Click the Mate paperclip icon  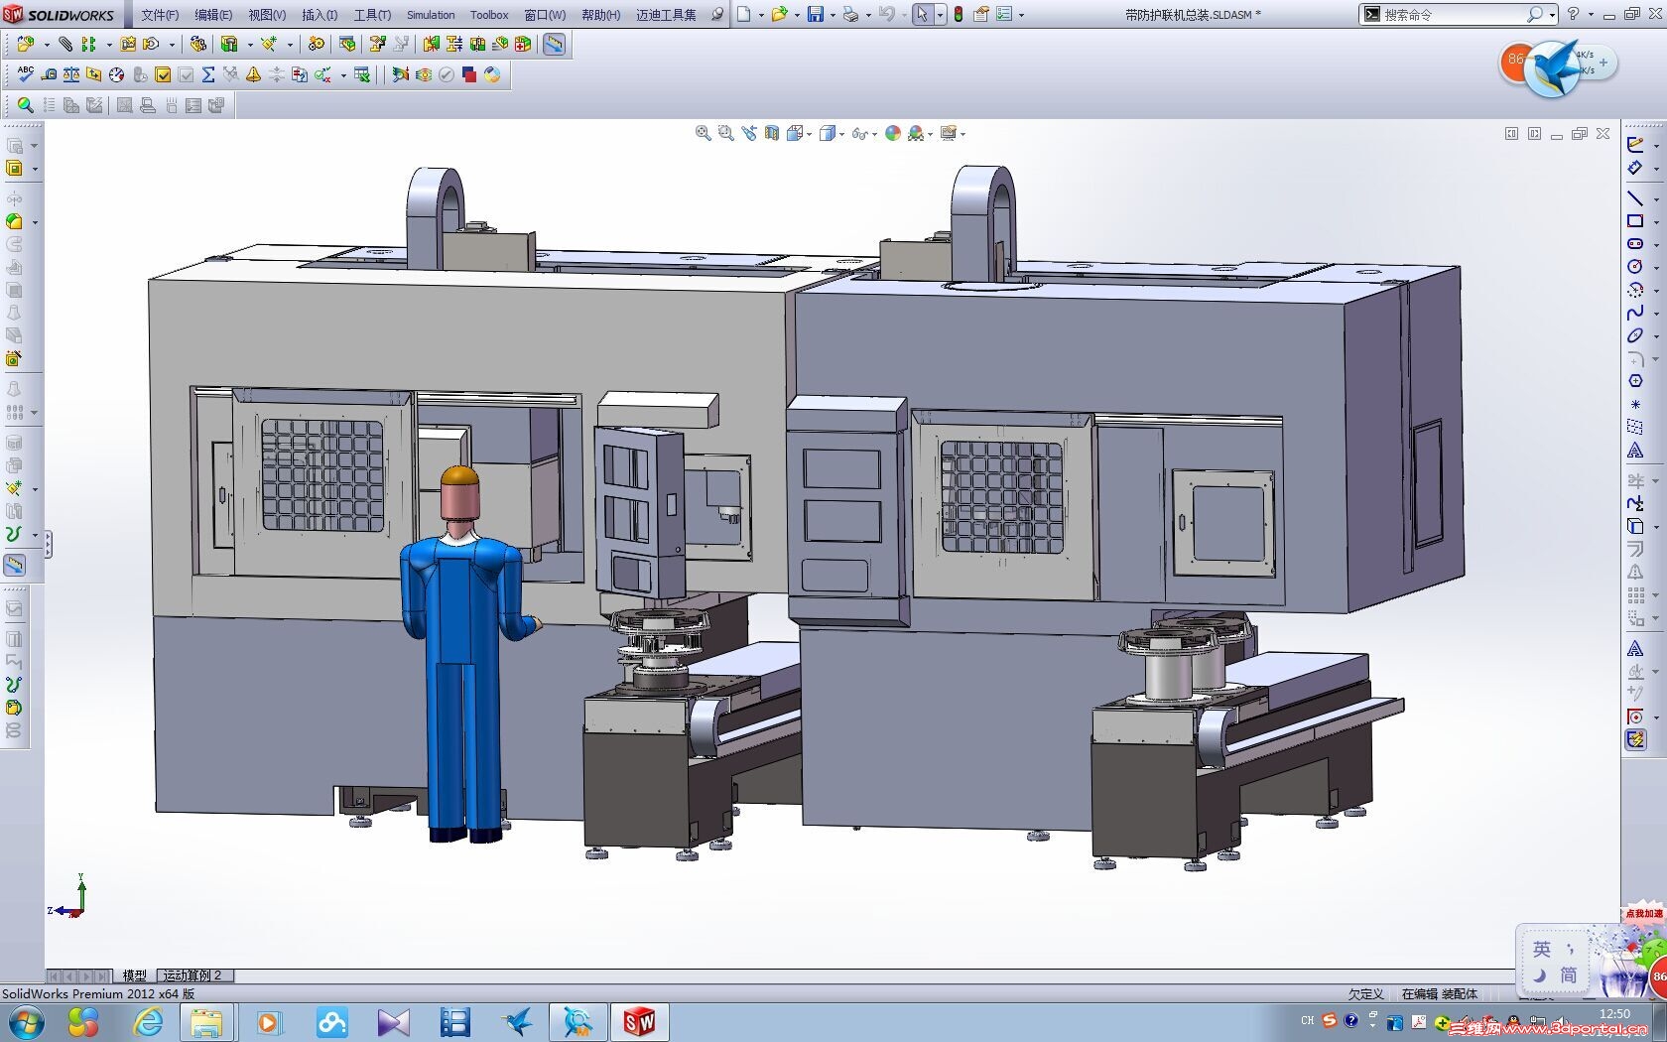(x=65, y=44)
